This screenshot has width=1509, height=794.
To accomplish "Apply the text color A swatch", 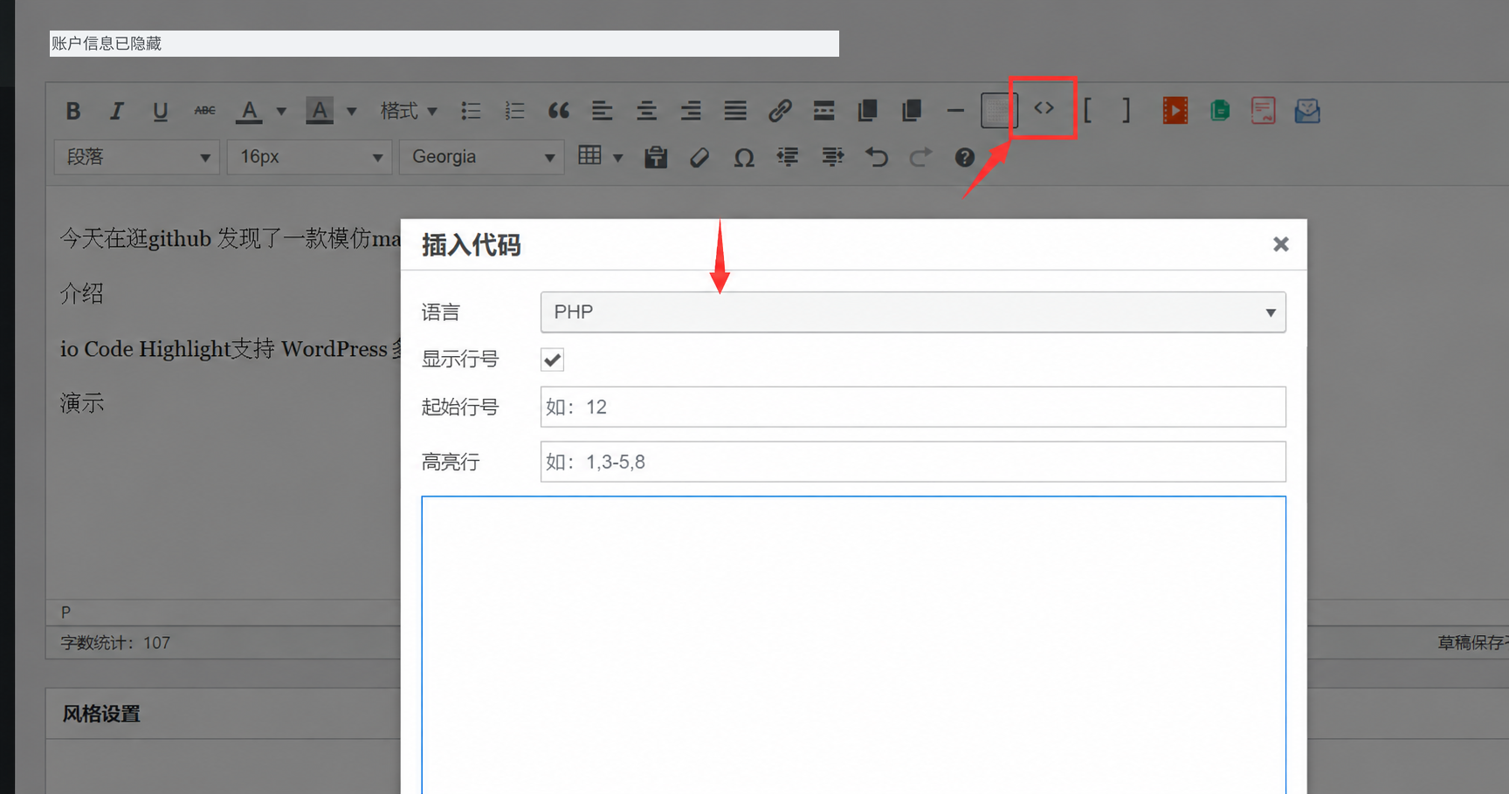I will click(249, 111).
